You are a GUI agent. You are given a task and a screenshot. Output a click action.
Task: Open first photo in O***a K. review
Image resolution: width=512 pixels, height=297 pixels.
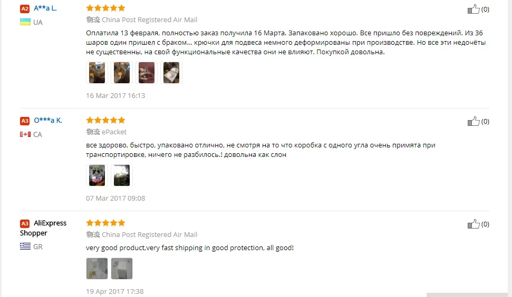point(97,175)
